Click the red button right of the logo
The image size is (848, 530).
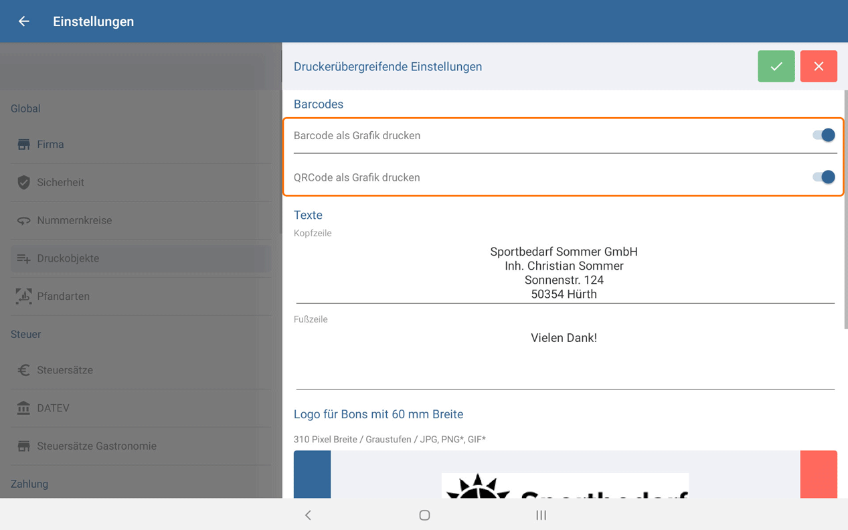tap(819, 474)
